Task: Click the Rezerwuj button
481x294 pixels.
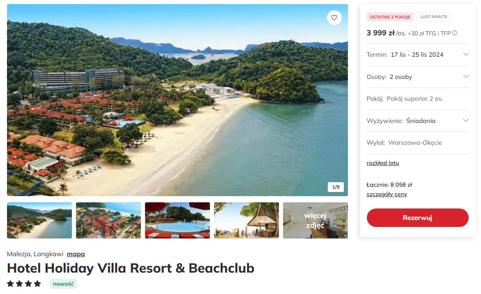Action: [417, 218]
